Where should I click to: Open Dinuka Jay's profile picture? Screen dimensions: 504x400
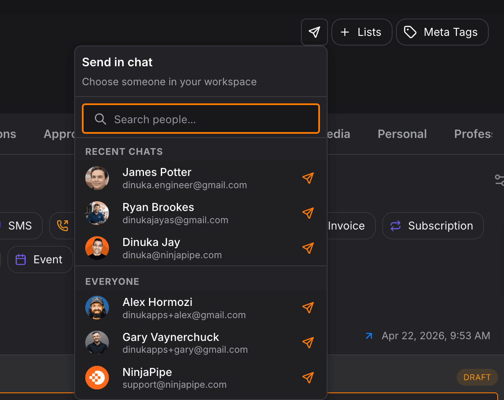click(x=97, y=248)
